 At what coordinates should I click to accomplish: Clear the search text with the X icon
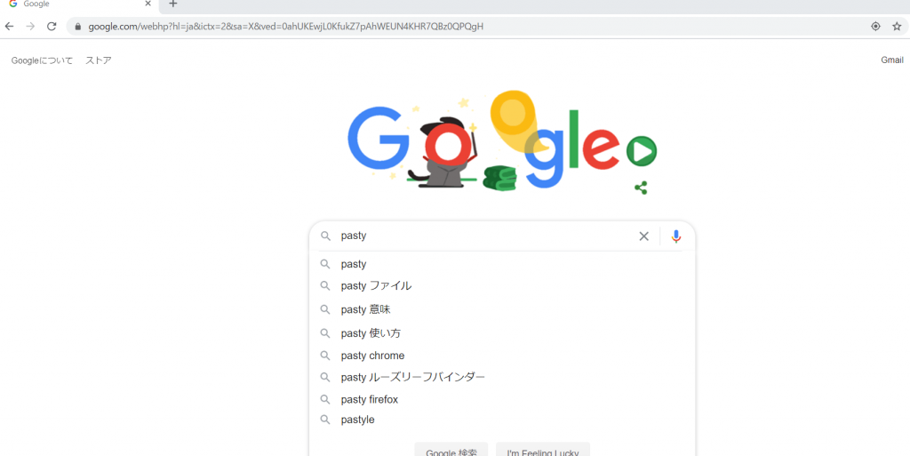[x=643, y=236]
